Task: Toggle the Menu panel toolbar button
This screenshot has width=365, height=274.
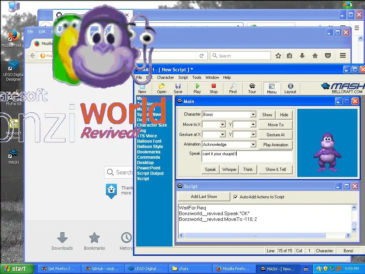Action: [272, 88]
